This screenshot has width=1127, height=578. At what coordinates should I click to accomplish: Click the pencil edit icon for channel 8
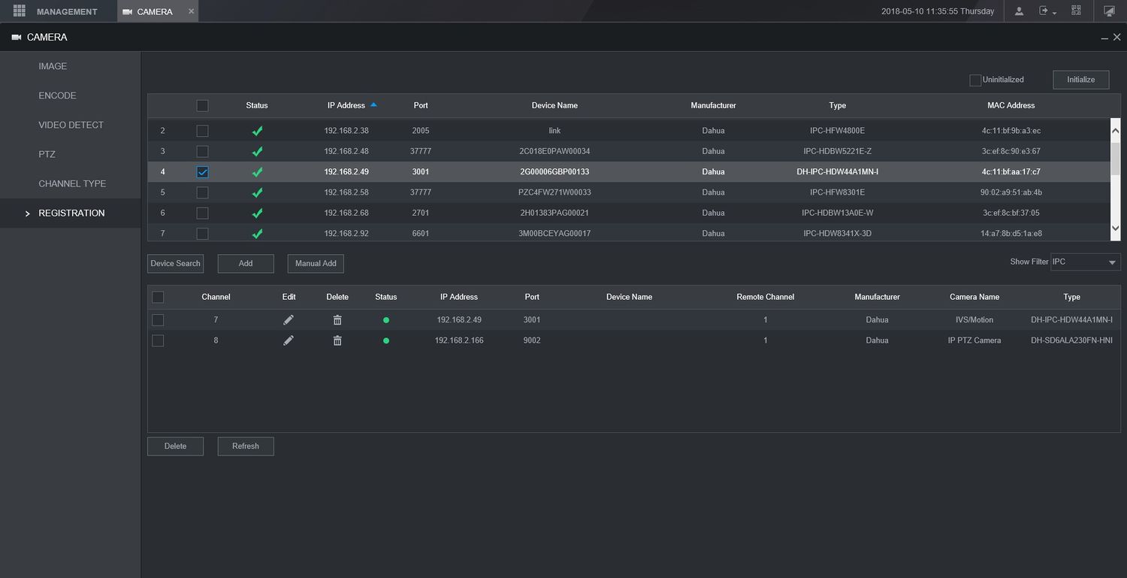point(289,340)
